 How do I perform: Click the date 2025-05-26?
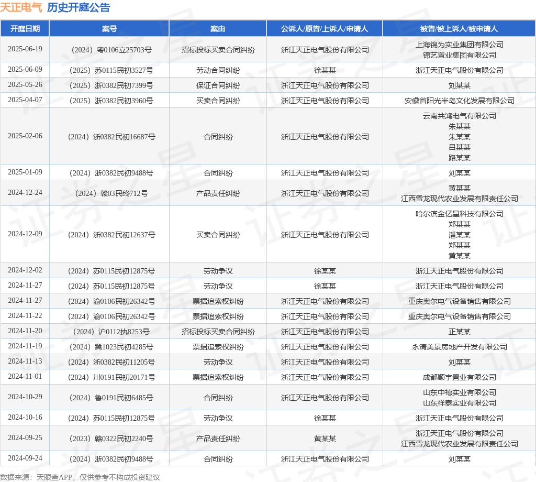[x=25, y=84]
